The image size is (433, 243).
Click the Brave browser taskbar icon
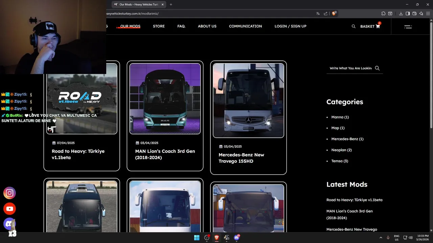click(216, 238)
